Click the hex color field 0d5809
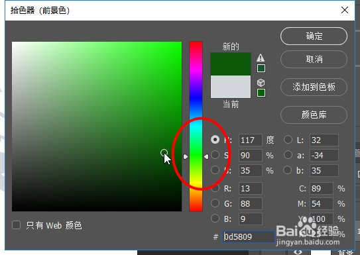 [x=249, y=236]
